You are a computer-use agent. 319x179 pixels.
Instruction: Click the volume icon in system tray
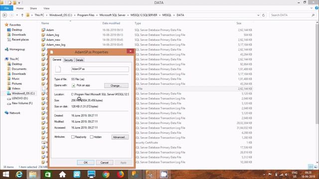[x=287, y=175]
